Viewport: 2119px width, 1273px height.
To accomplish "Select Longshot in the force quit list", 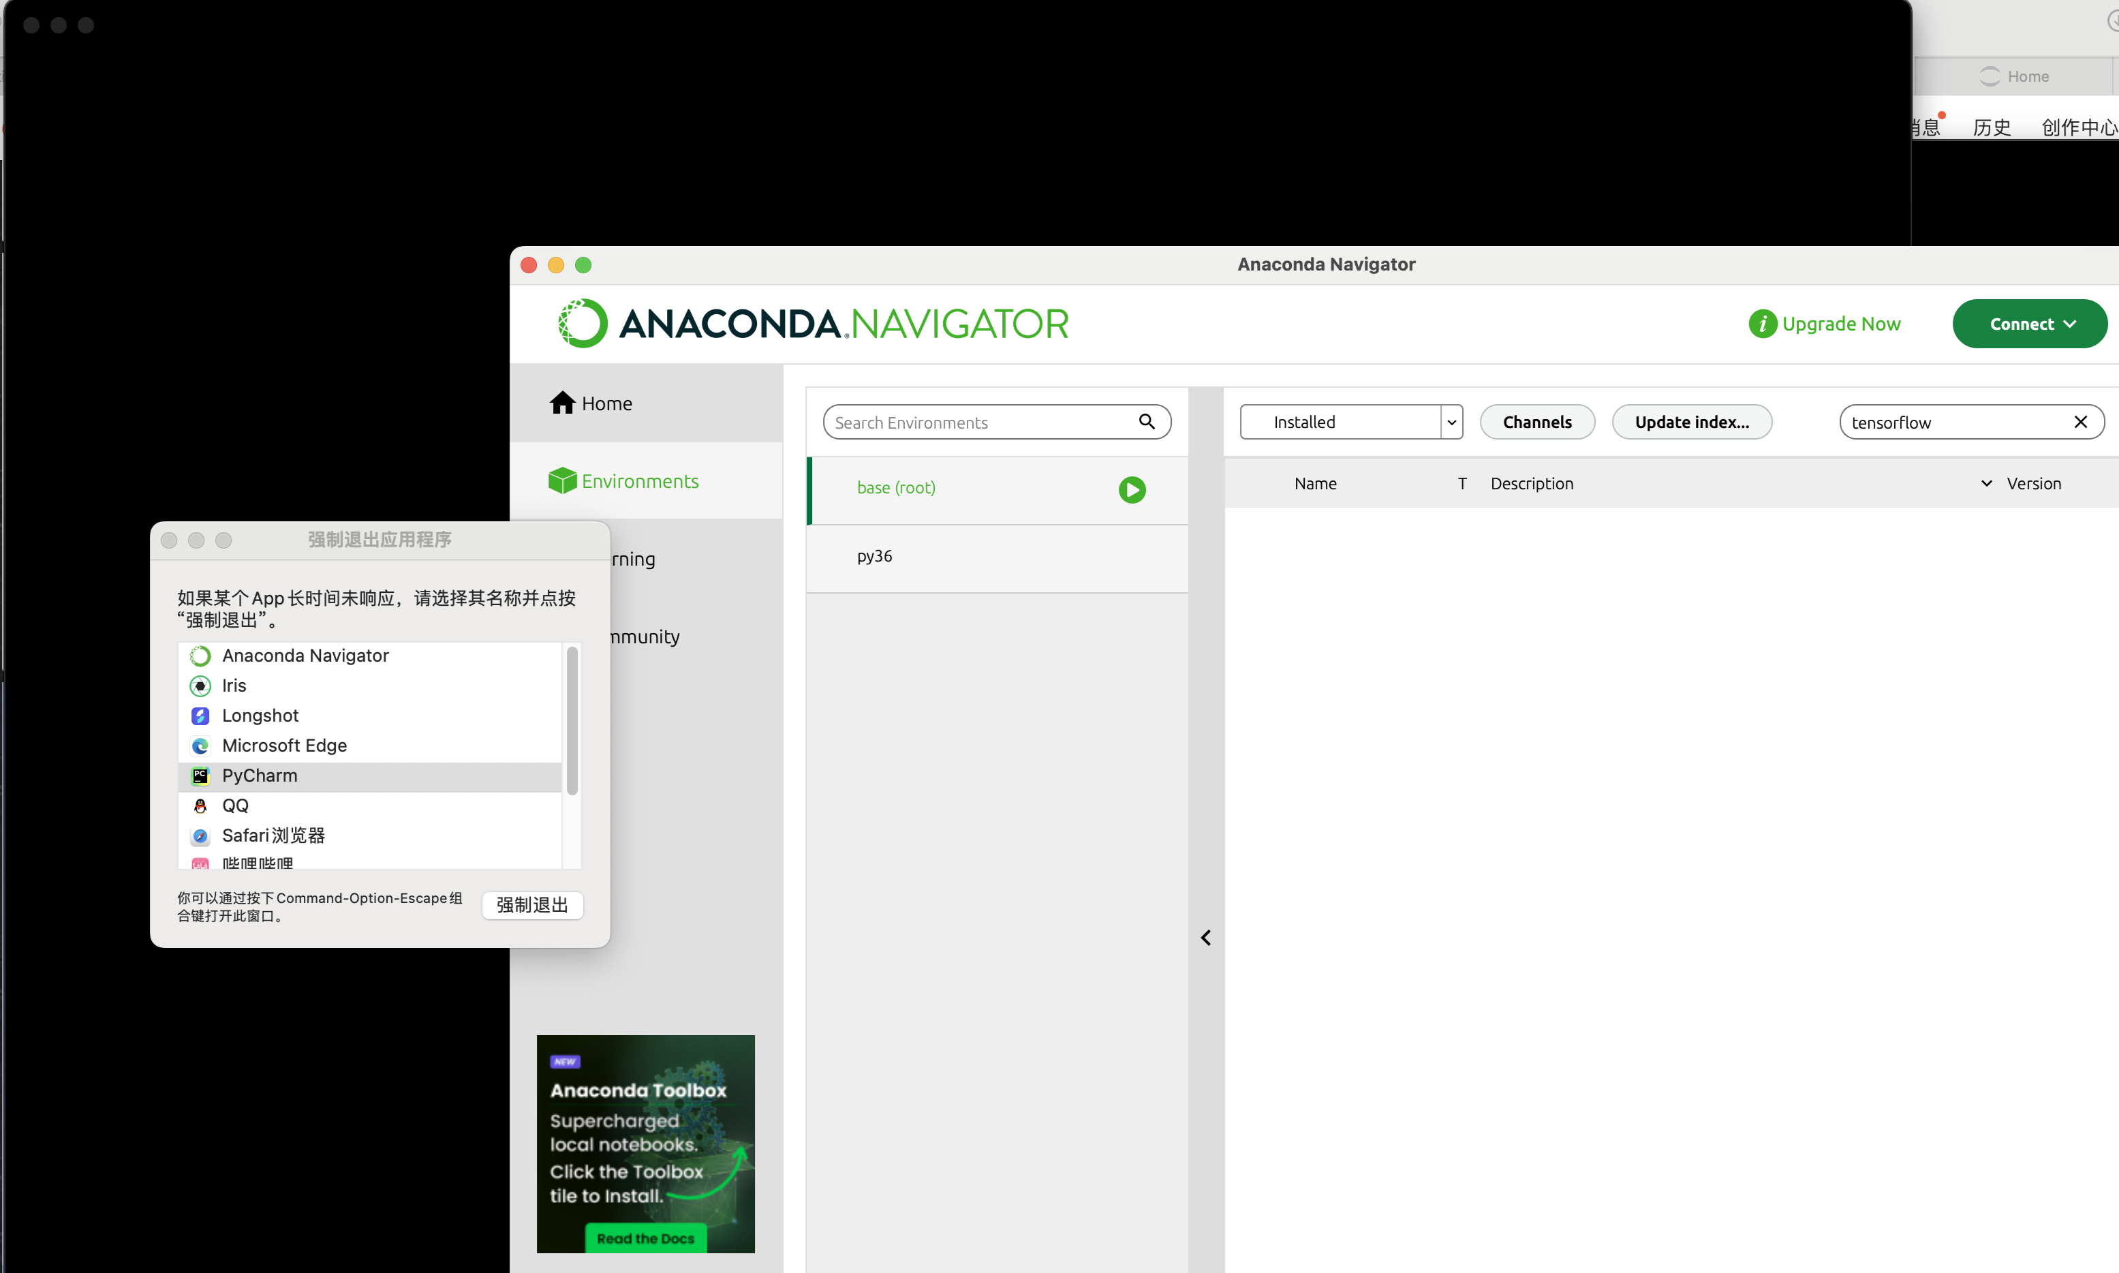I will click(x=260, y=716).
